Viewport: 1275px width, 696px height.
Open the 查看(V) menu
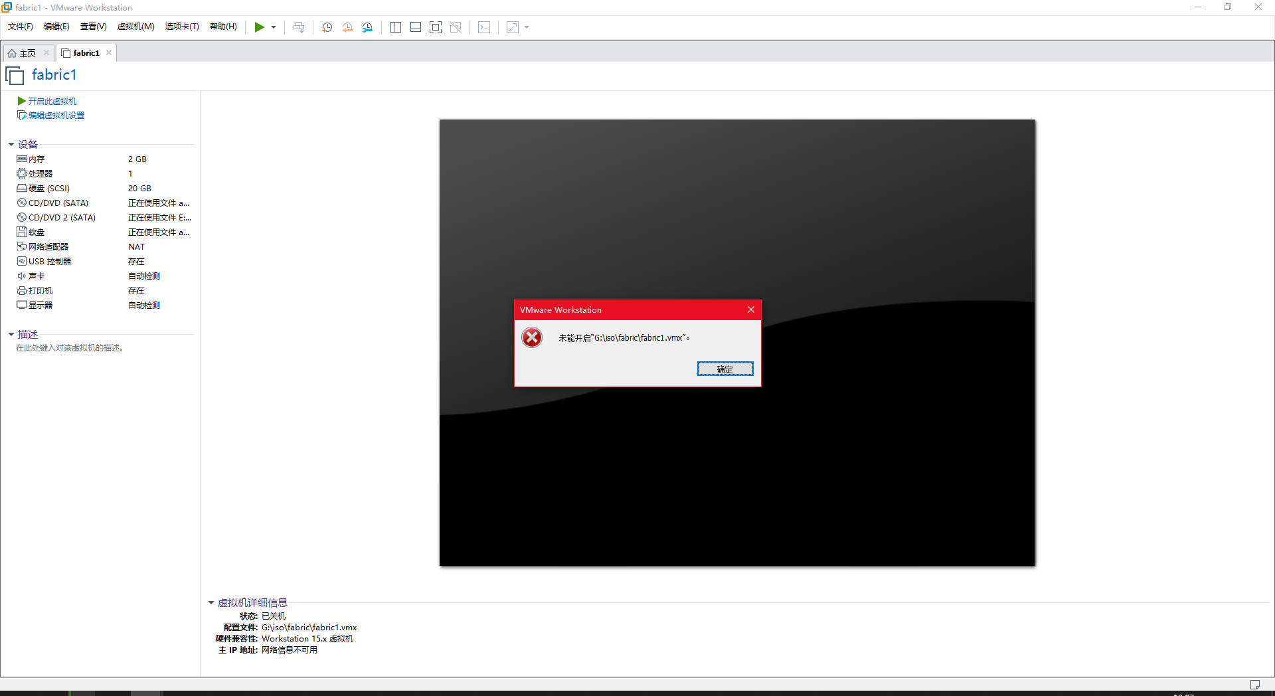pos(94,27)
